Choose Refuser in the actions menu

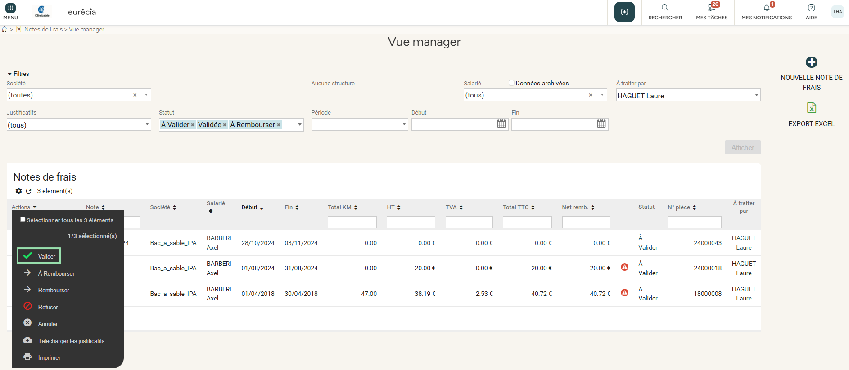coord(48,307)
